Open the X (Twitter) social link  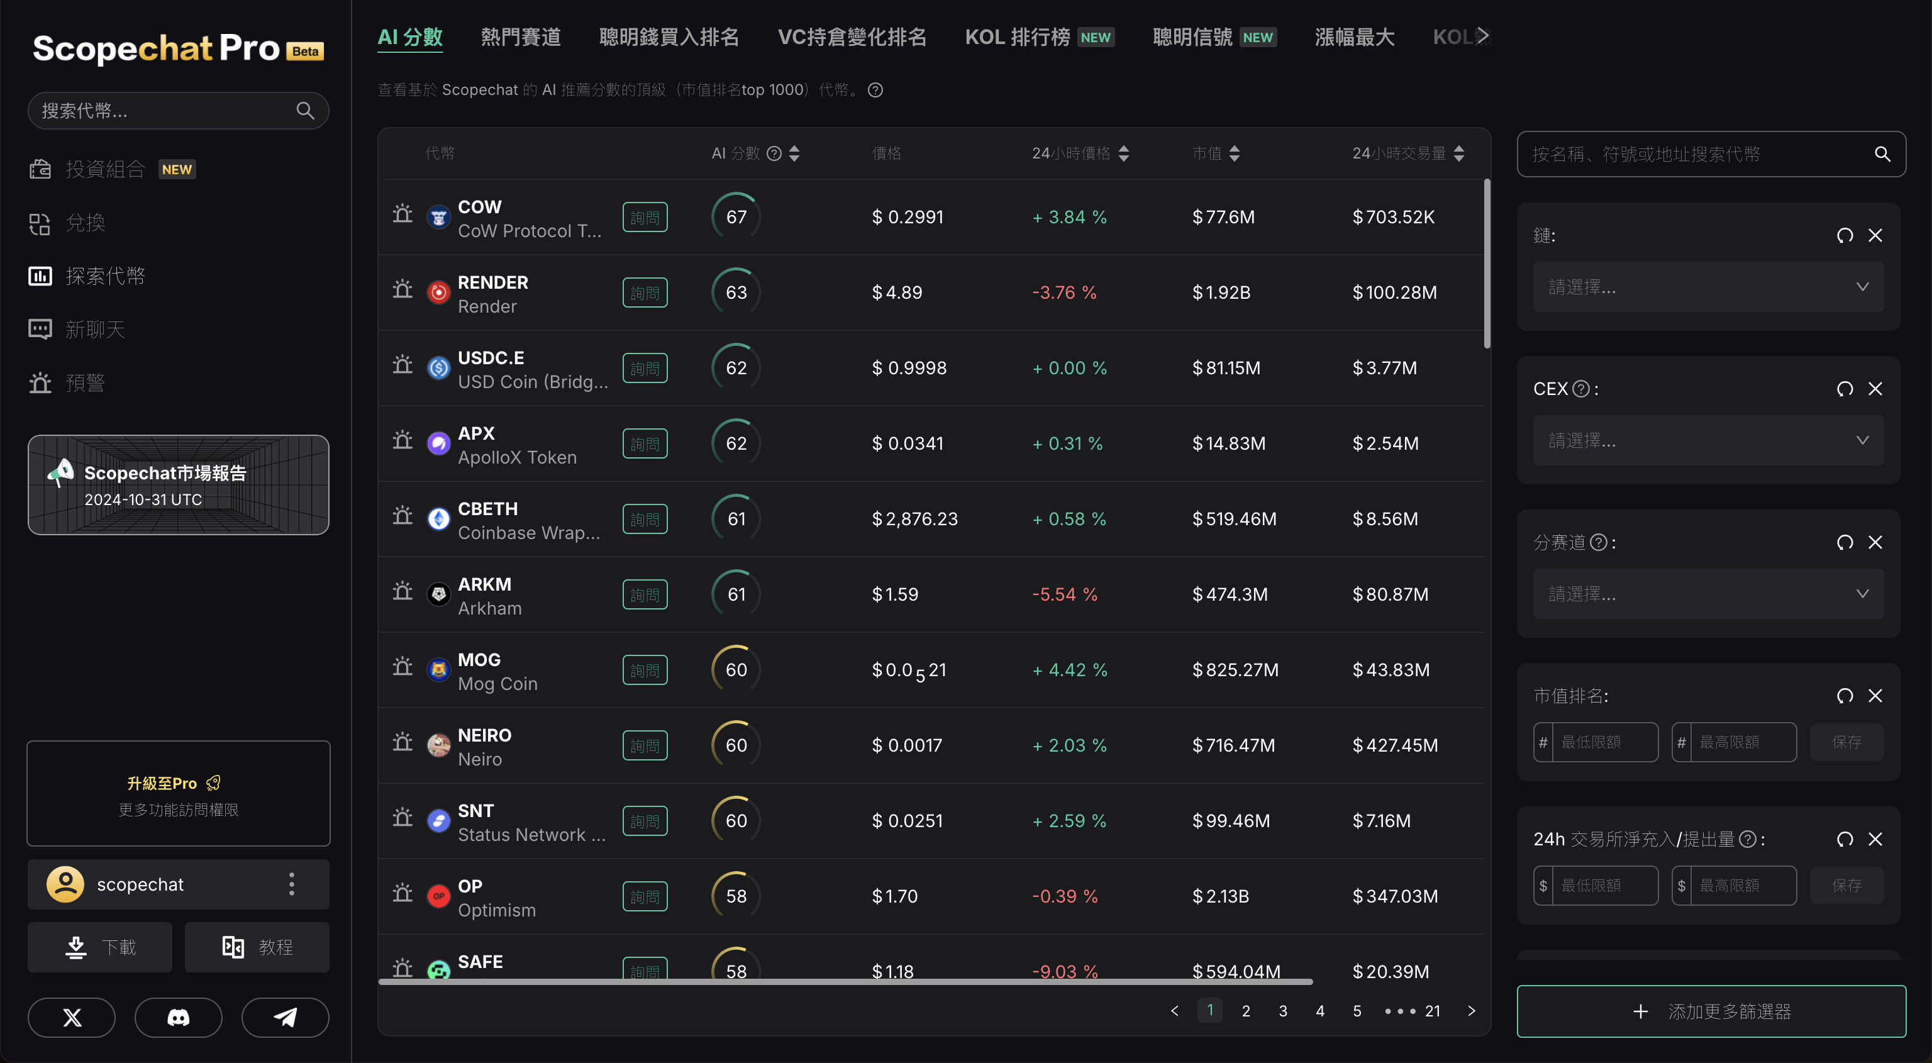coord(72,1017)
